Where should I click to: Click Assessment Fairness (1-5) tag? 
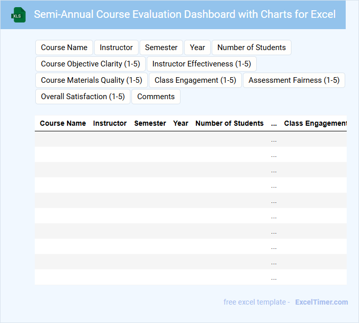click(294, 80)
